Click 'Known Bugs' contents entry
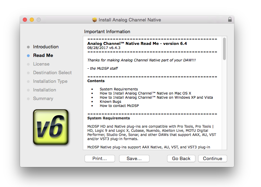This screenshot has width=261, height=187. pyautogui.click(x=110, y=101)
